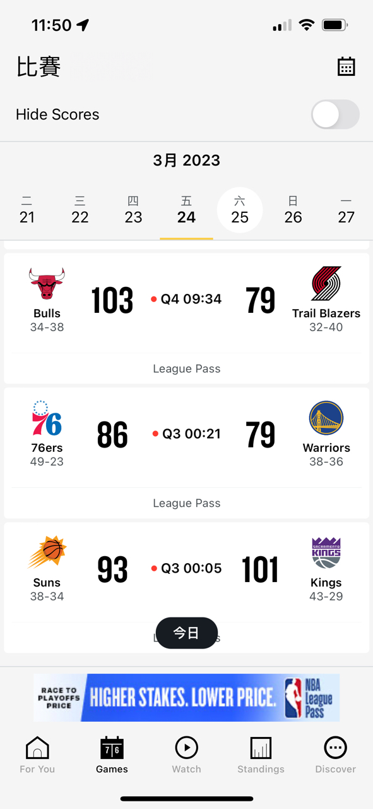Tap the Sacramento Kings logo
This screenshot has height=809, width=373.
click(326, 553)
